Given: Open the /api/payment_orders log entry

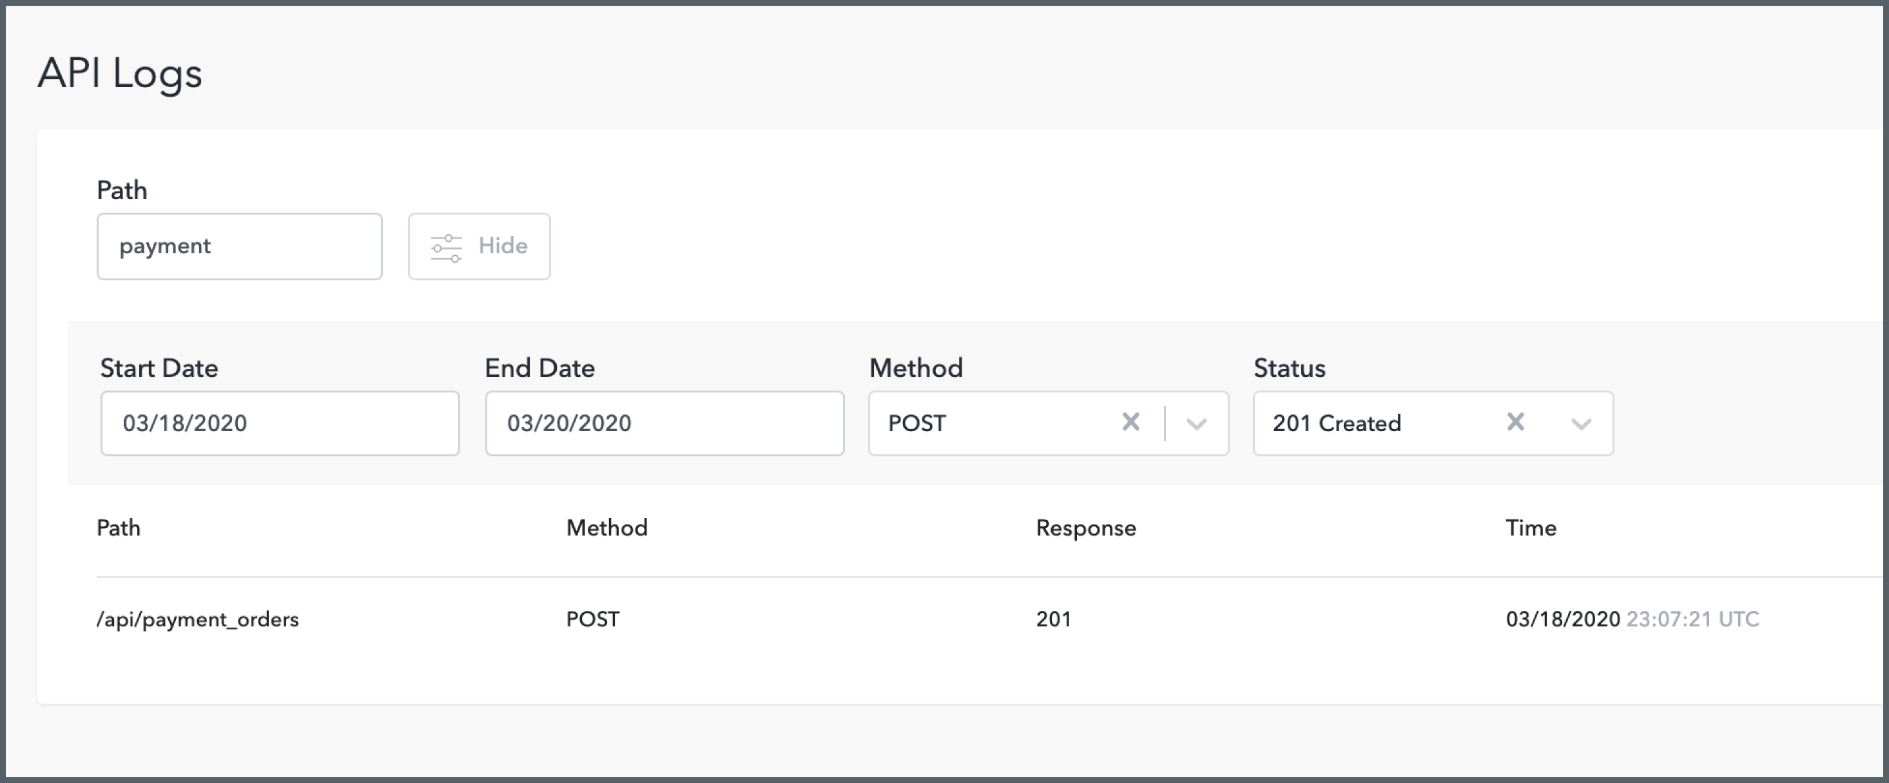Looking at the screenshot, I should [197, 619].
